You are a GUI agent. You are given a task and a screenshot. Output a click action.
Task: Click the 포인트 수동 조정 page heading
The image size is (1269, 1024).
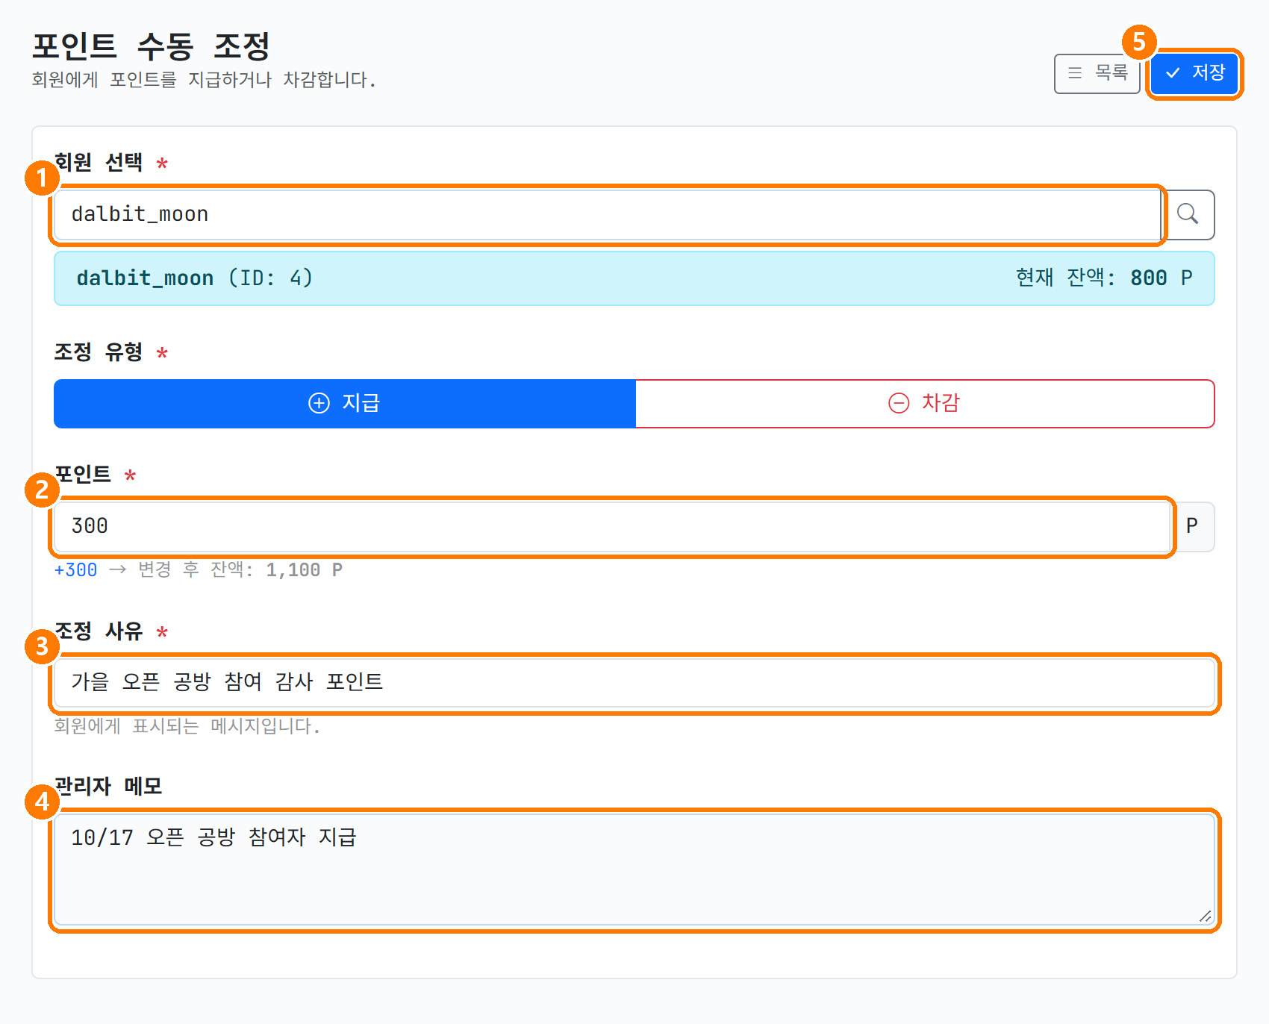[x=151, y=46]
